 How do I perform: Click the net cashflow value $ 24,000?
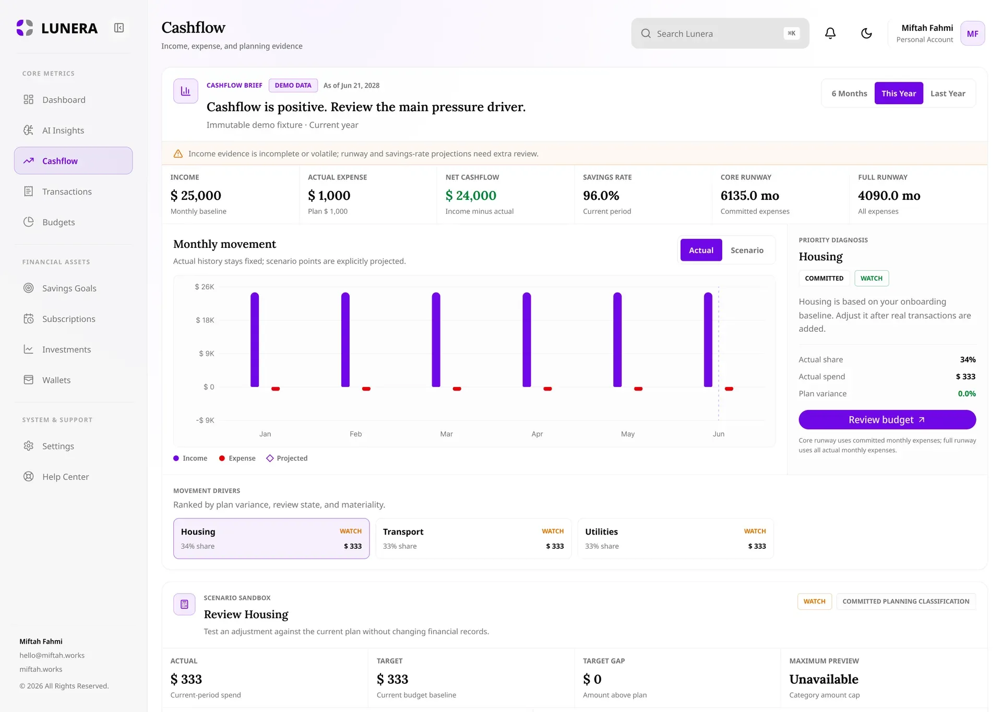(x=471, y=196)
